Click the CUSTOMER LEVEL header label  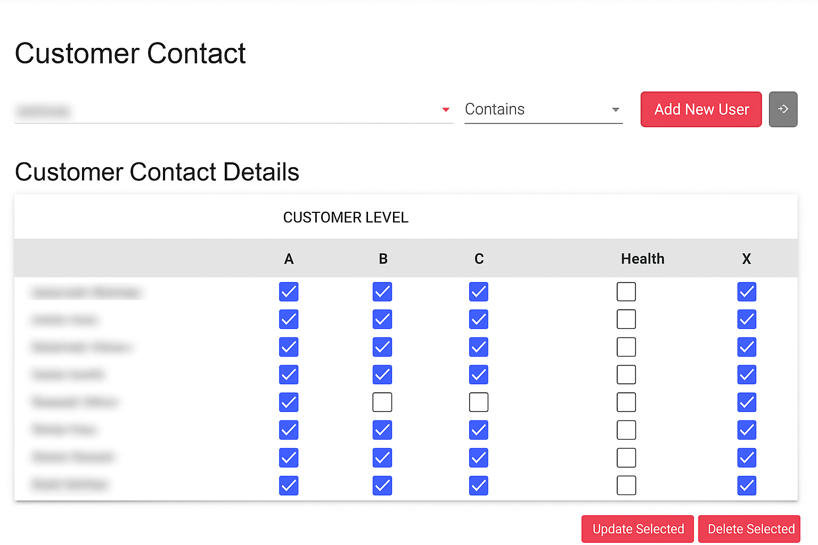tap(346, 217)
